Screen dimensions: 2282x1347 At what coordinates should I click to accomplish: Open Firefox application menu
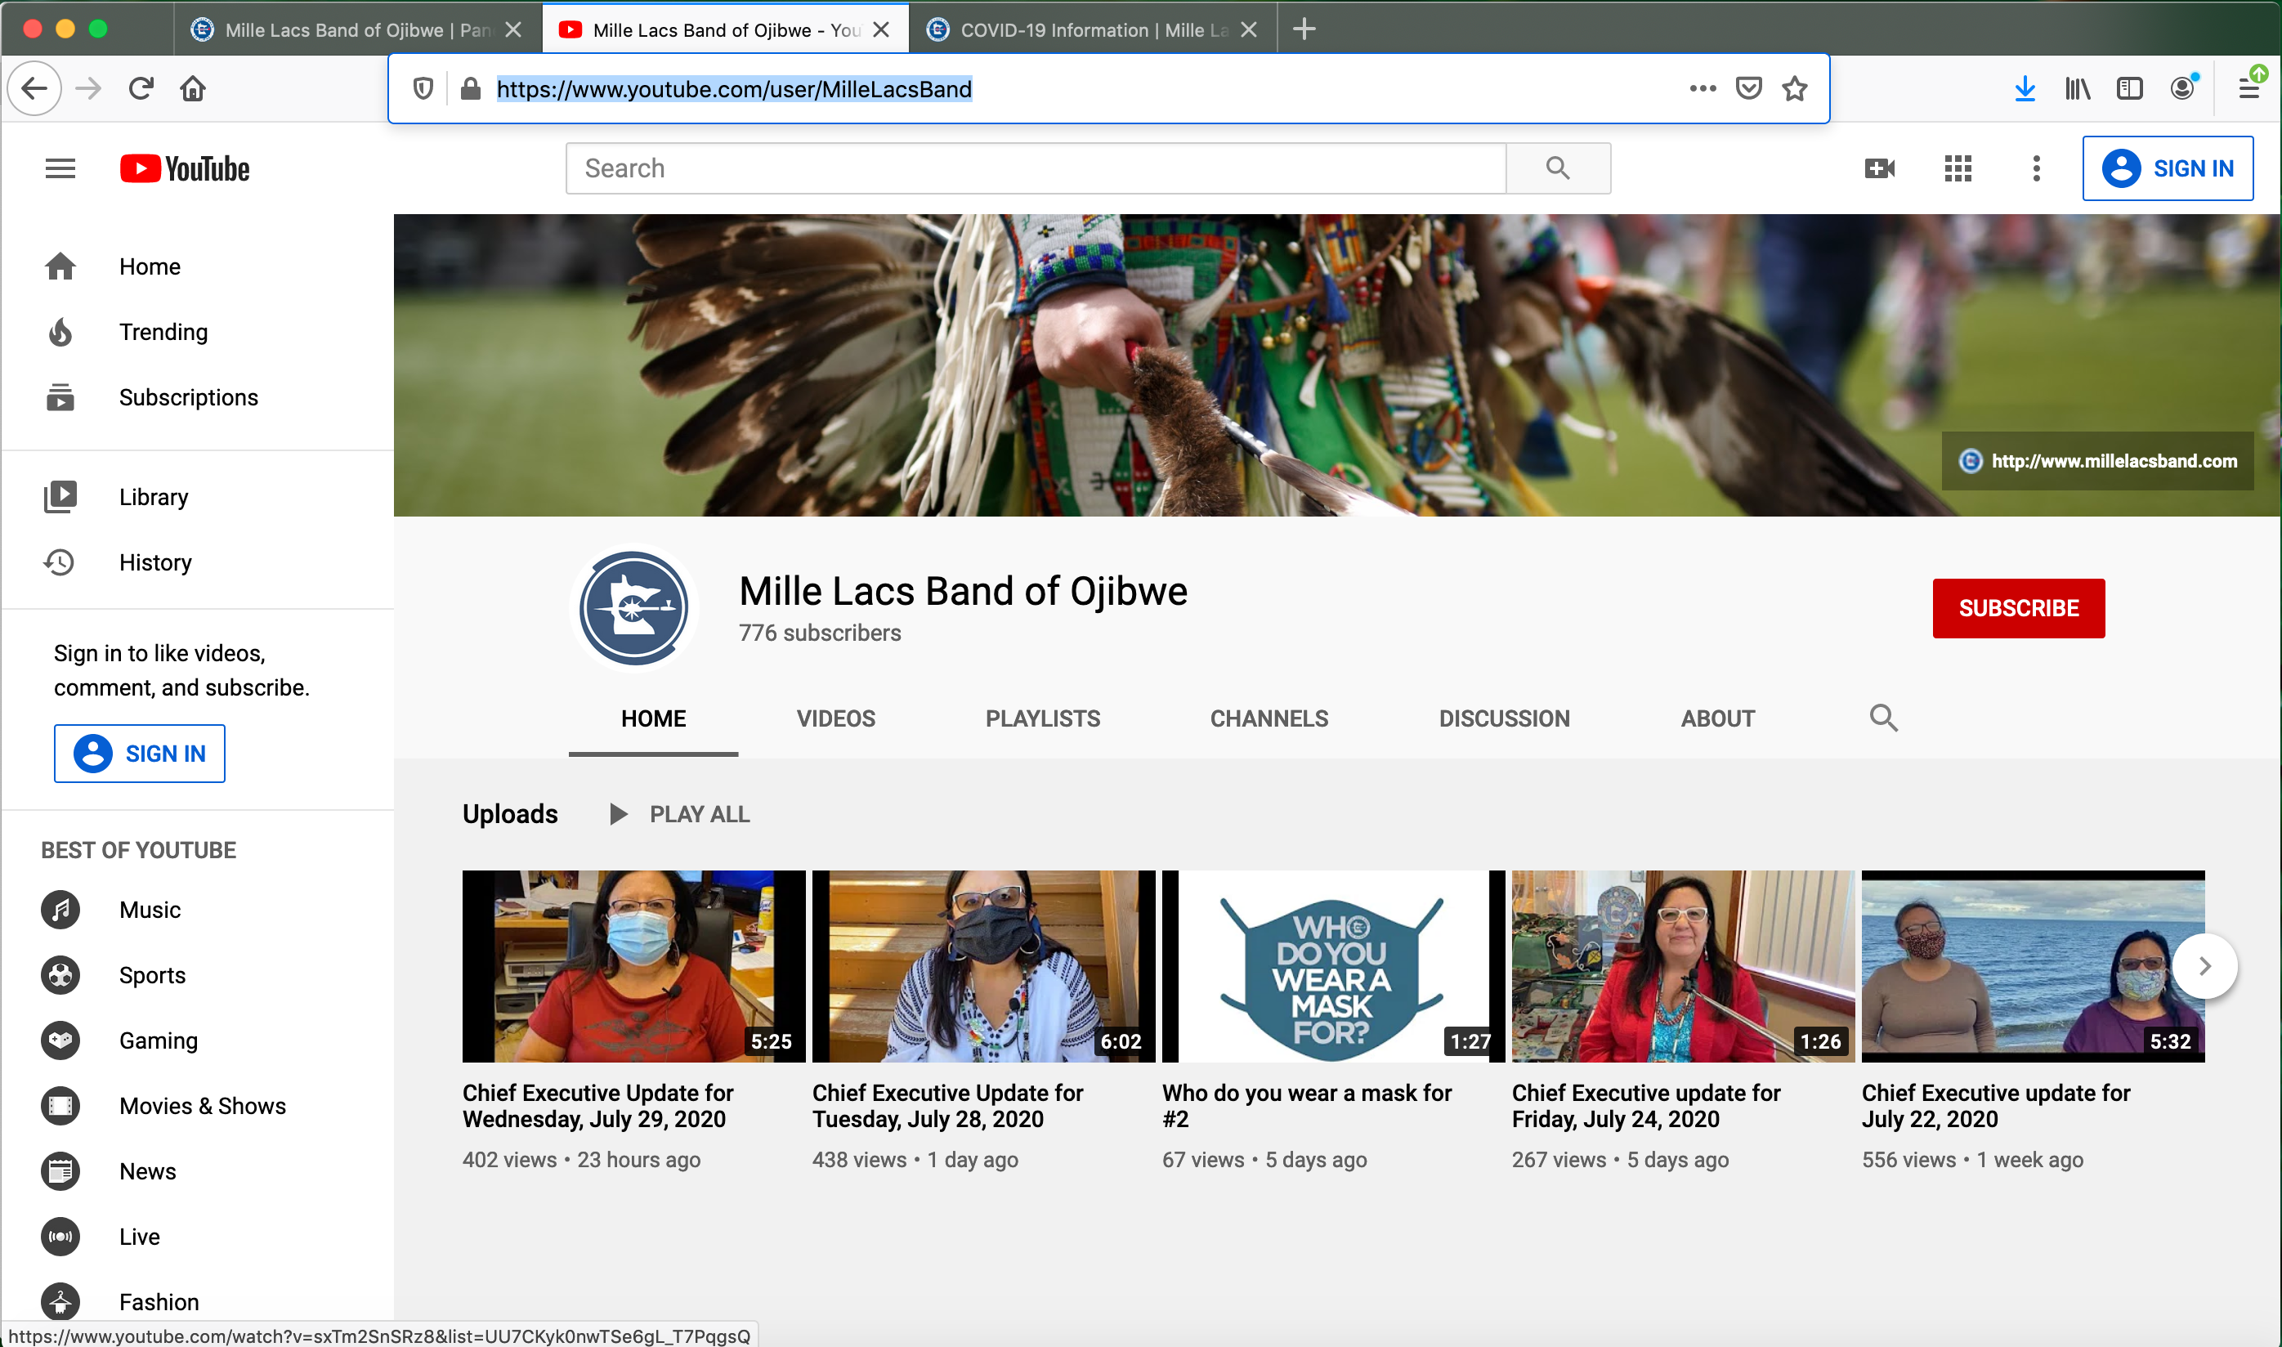(2249, 87)
